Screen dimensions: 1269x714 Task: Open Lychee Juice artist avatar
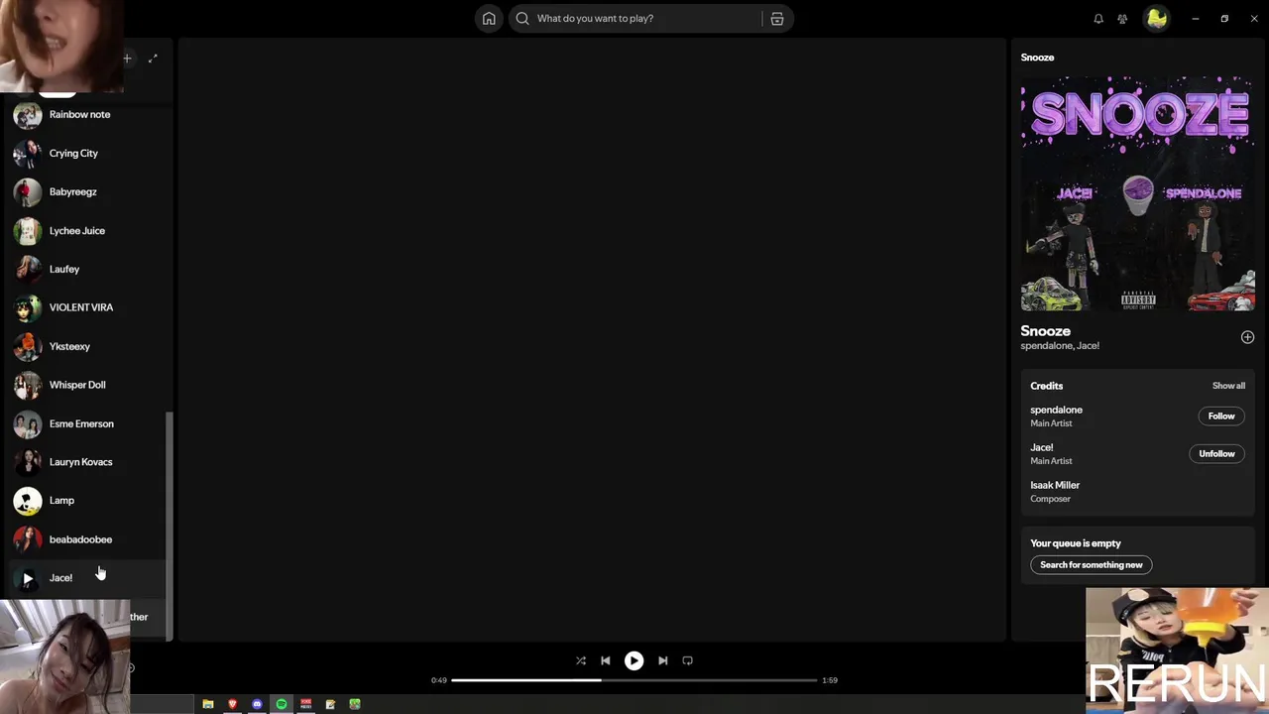(x=28, y=231)
